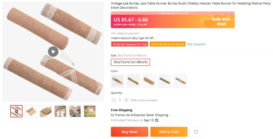The height and width of the screenshot is (139, 273).
Task: Click the New User Deal banner
Action: pyautogui.click(x=221, y=21)
